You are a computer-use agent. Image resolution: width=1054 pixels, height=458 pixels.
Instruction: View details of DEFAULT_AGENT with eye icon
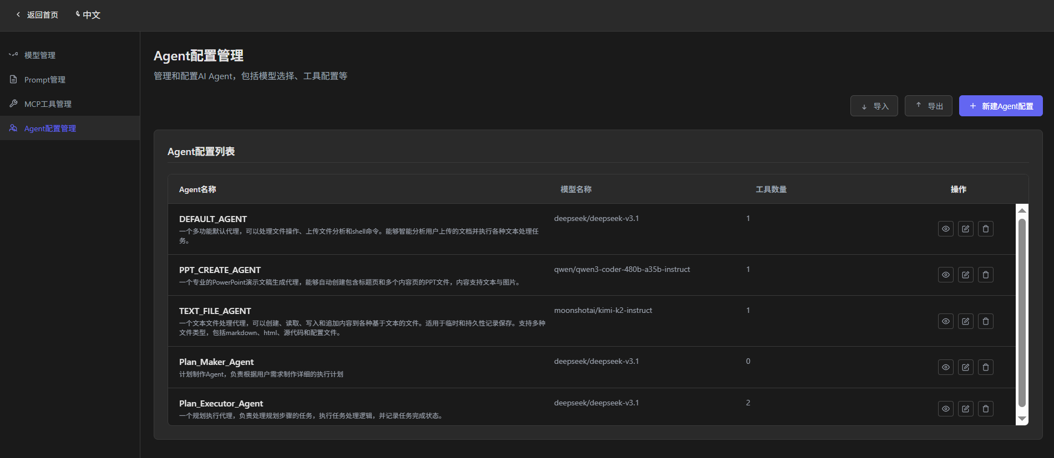click(x=946, y=229)
